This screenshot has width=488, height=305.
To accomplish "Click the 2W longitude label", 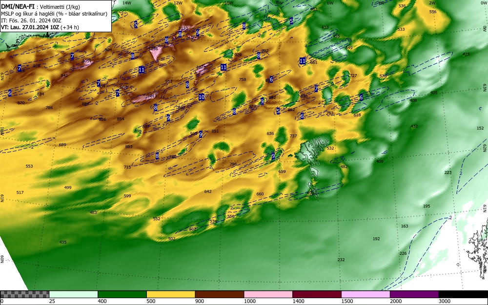I will point(432,3).
